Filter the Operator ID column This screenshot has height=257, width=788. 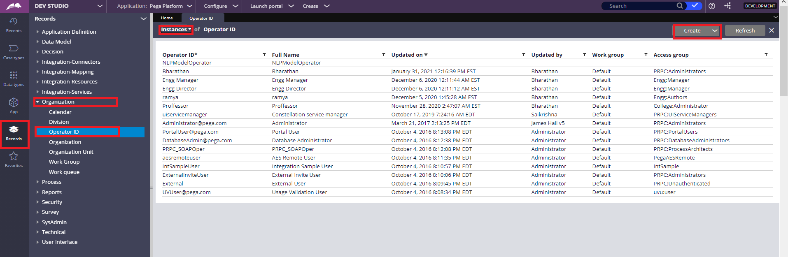click(264, 54)
